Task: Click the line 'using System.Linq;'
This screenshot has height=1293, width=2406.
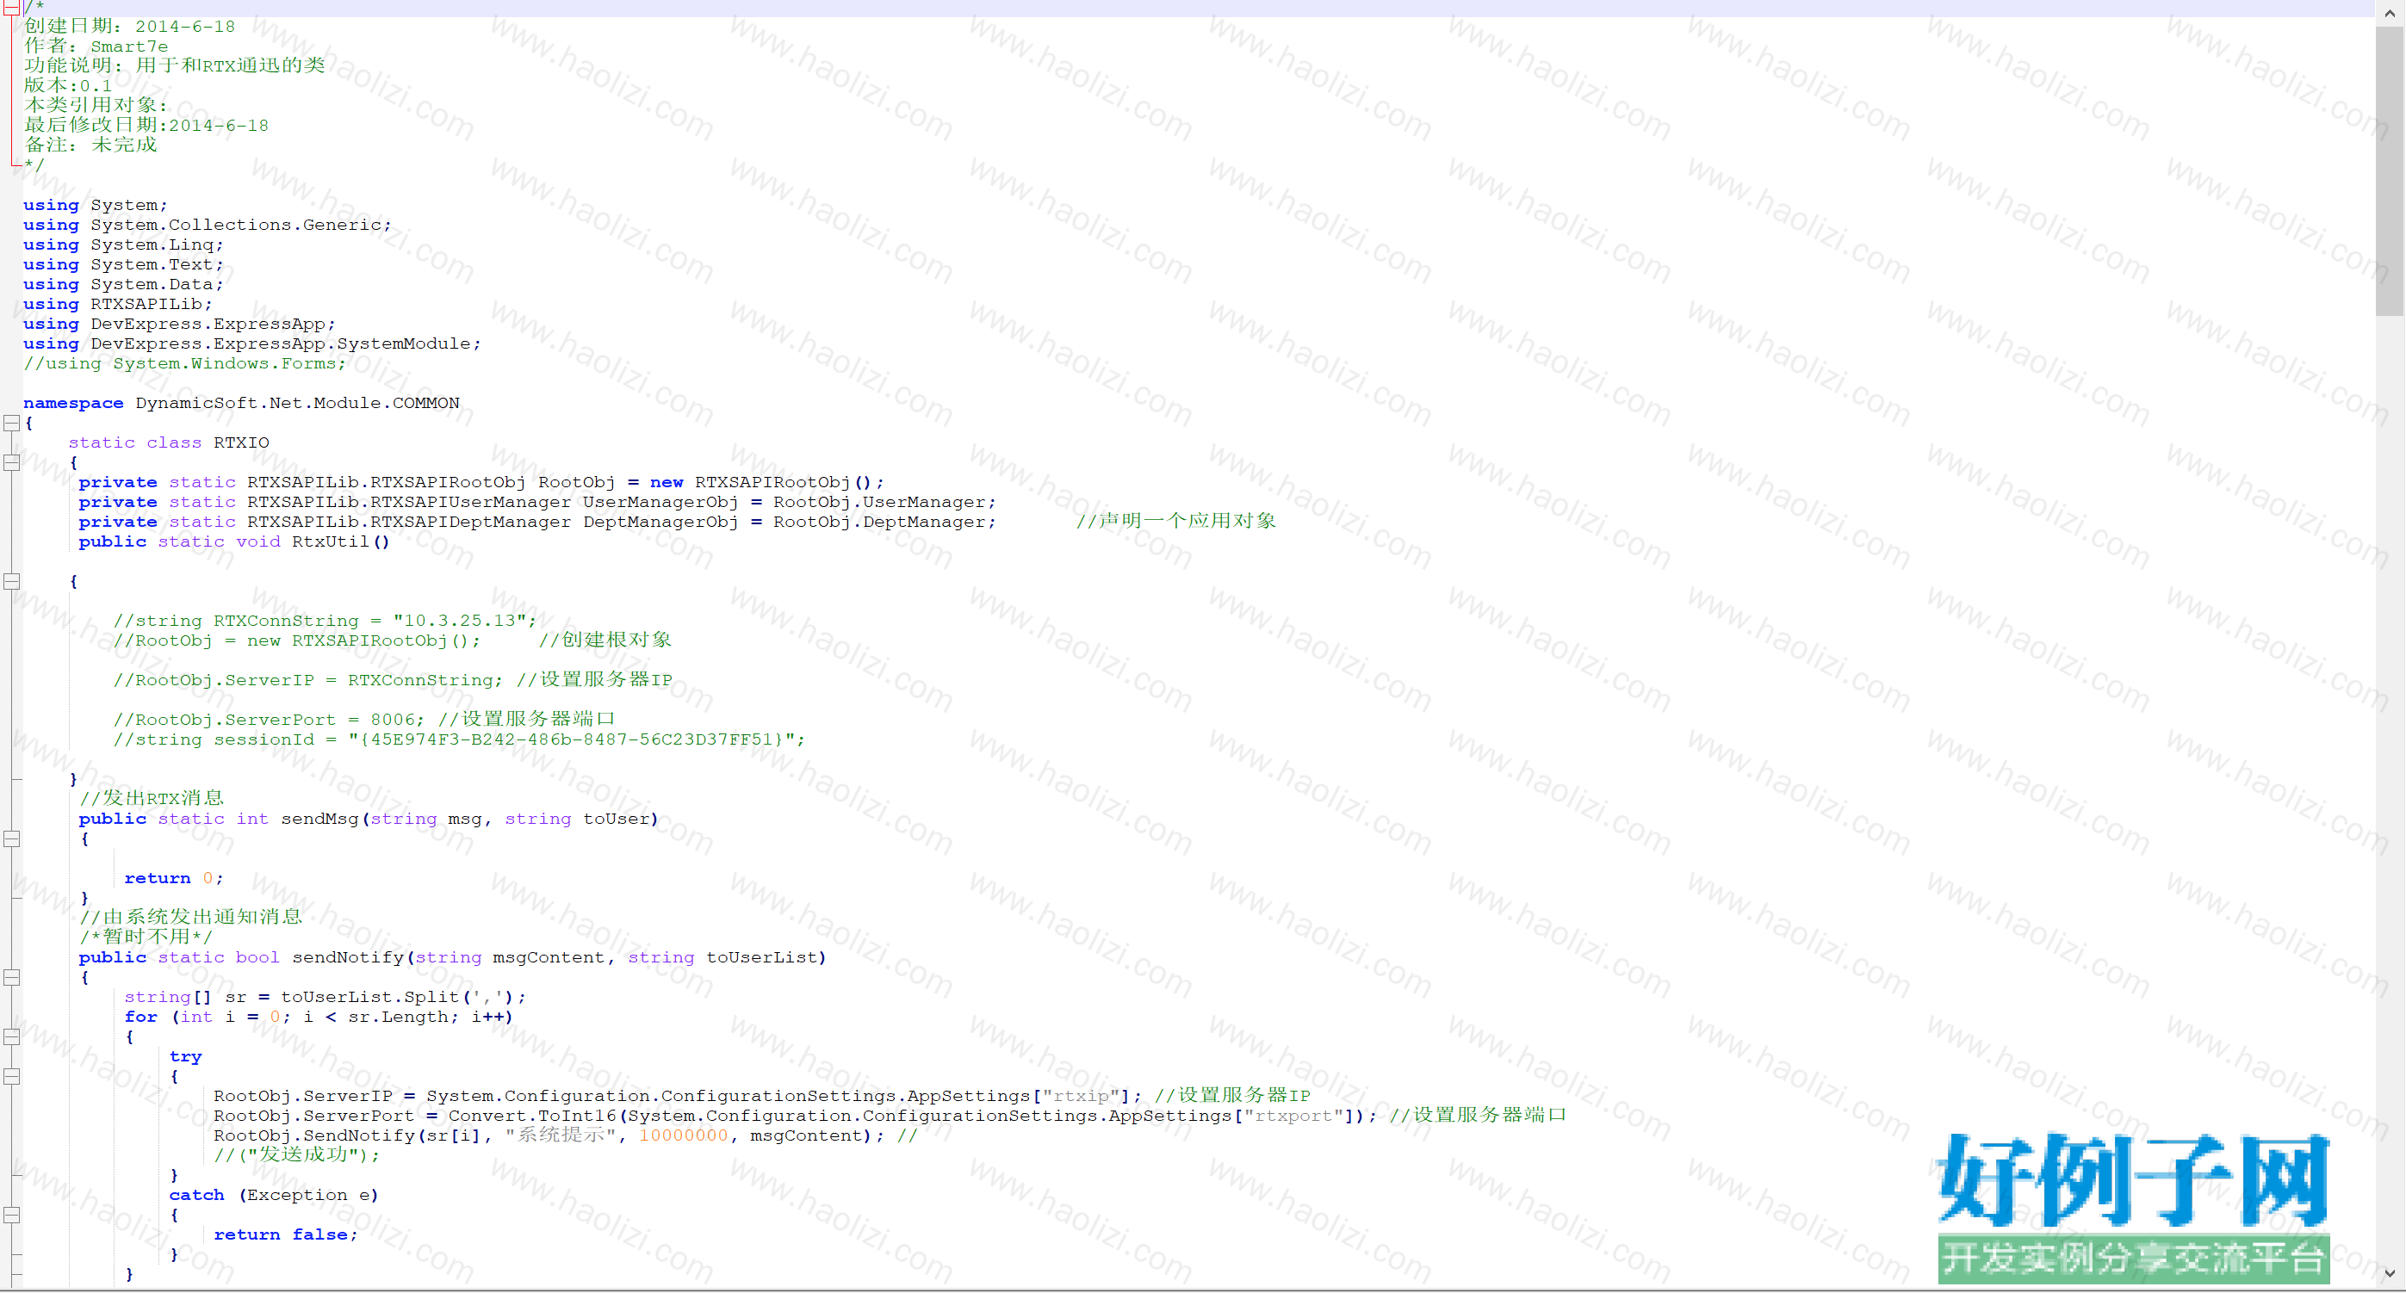Action: (123, 244)
